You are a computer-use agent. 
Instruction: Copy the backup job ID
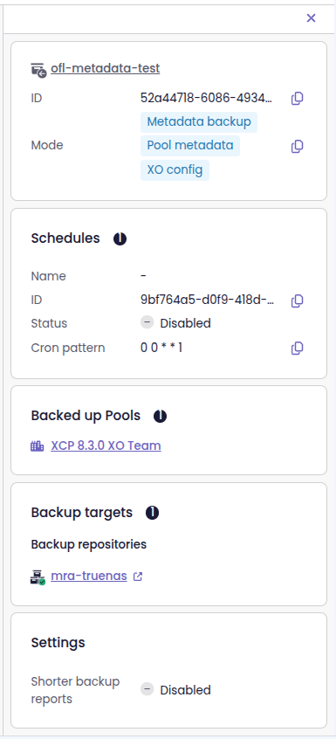[x=297, y=99]
